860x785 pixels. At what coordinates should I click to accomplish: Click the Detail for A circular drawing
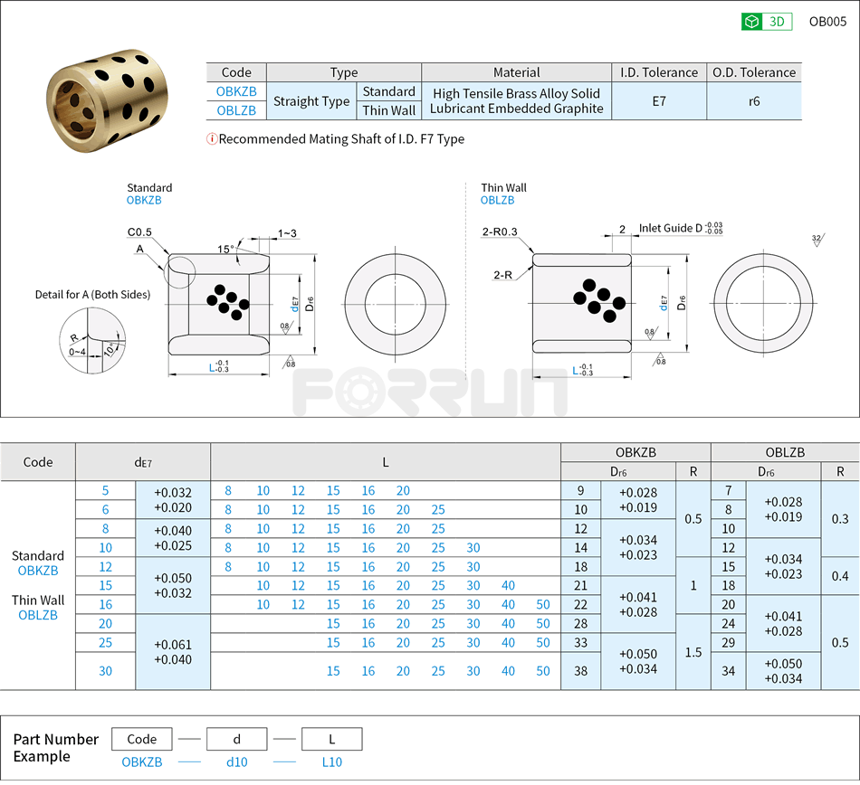[x=92, y=341]
